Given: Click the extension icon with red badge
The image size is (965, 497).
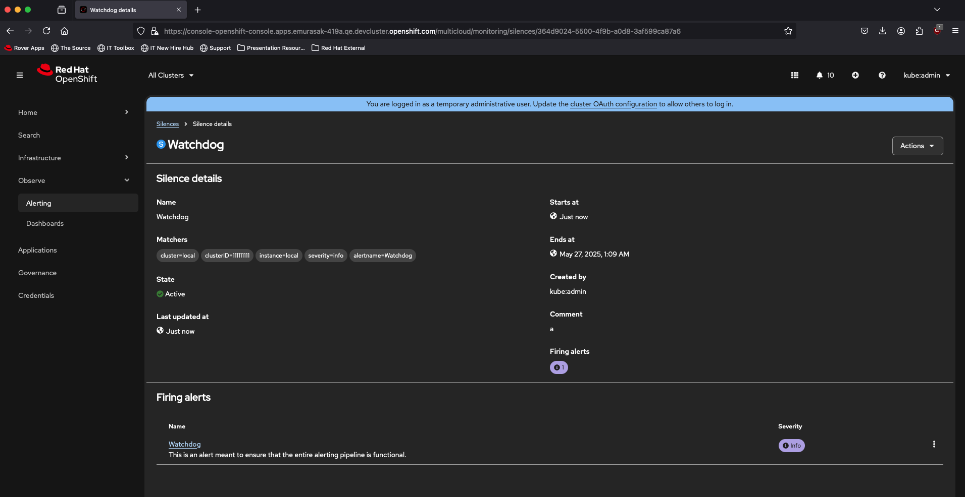Looking at the screenshot, I should pyautogui.click(x=938, y=30).
